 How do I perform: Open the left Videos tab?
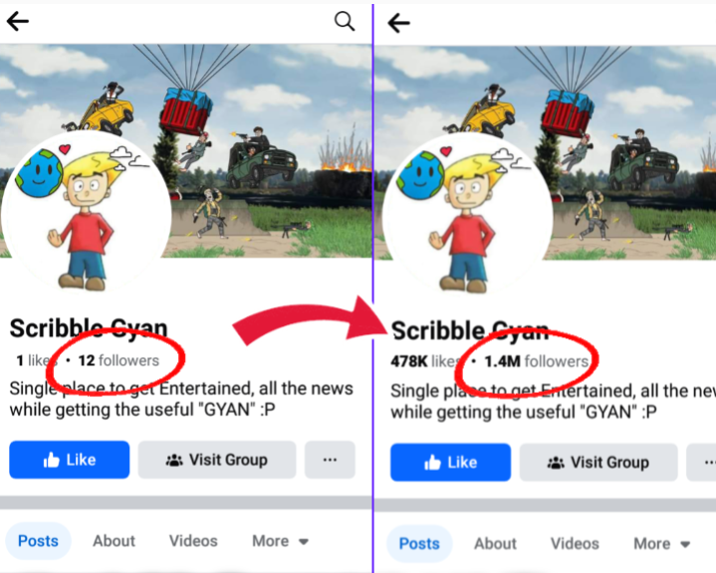pos(193,541)
